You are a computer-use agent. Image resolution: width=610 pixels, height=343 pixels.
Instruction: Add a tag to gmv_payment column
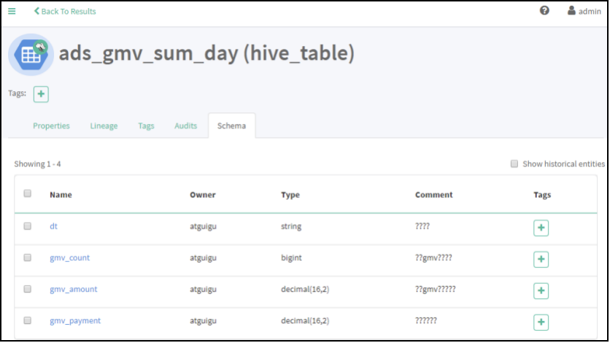[x=541, y=322]
